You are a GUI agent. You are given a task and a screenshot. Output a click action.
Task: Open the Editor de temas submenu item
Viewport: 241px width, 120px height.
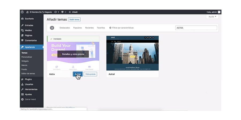point(28,74)
